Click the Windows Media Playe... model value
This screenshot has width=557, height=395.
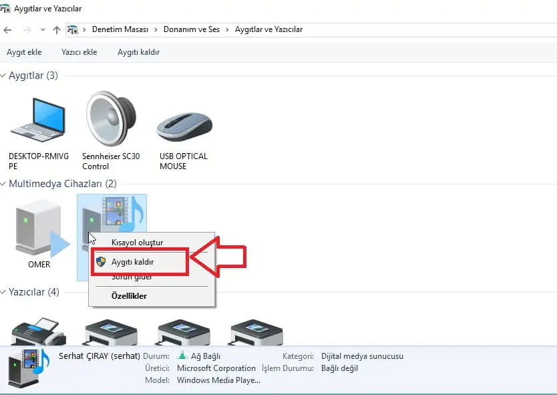pyautogui.click(x=218, y=380)
